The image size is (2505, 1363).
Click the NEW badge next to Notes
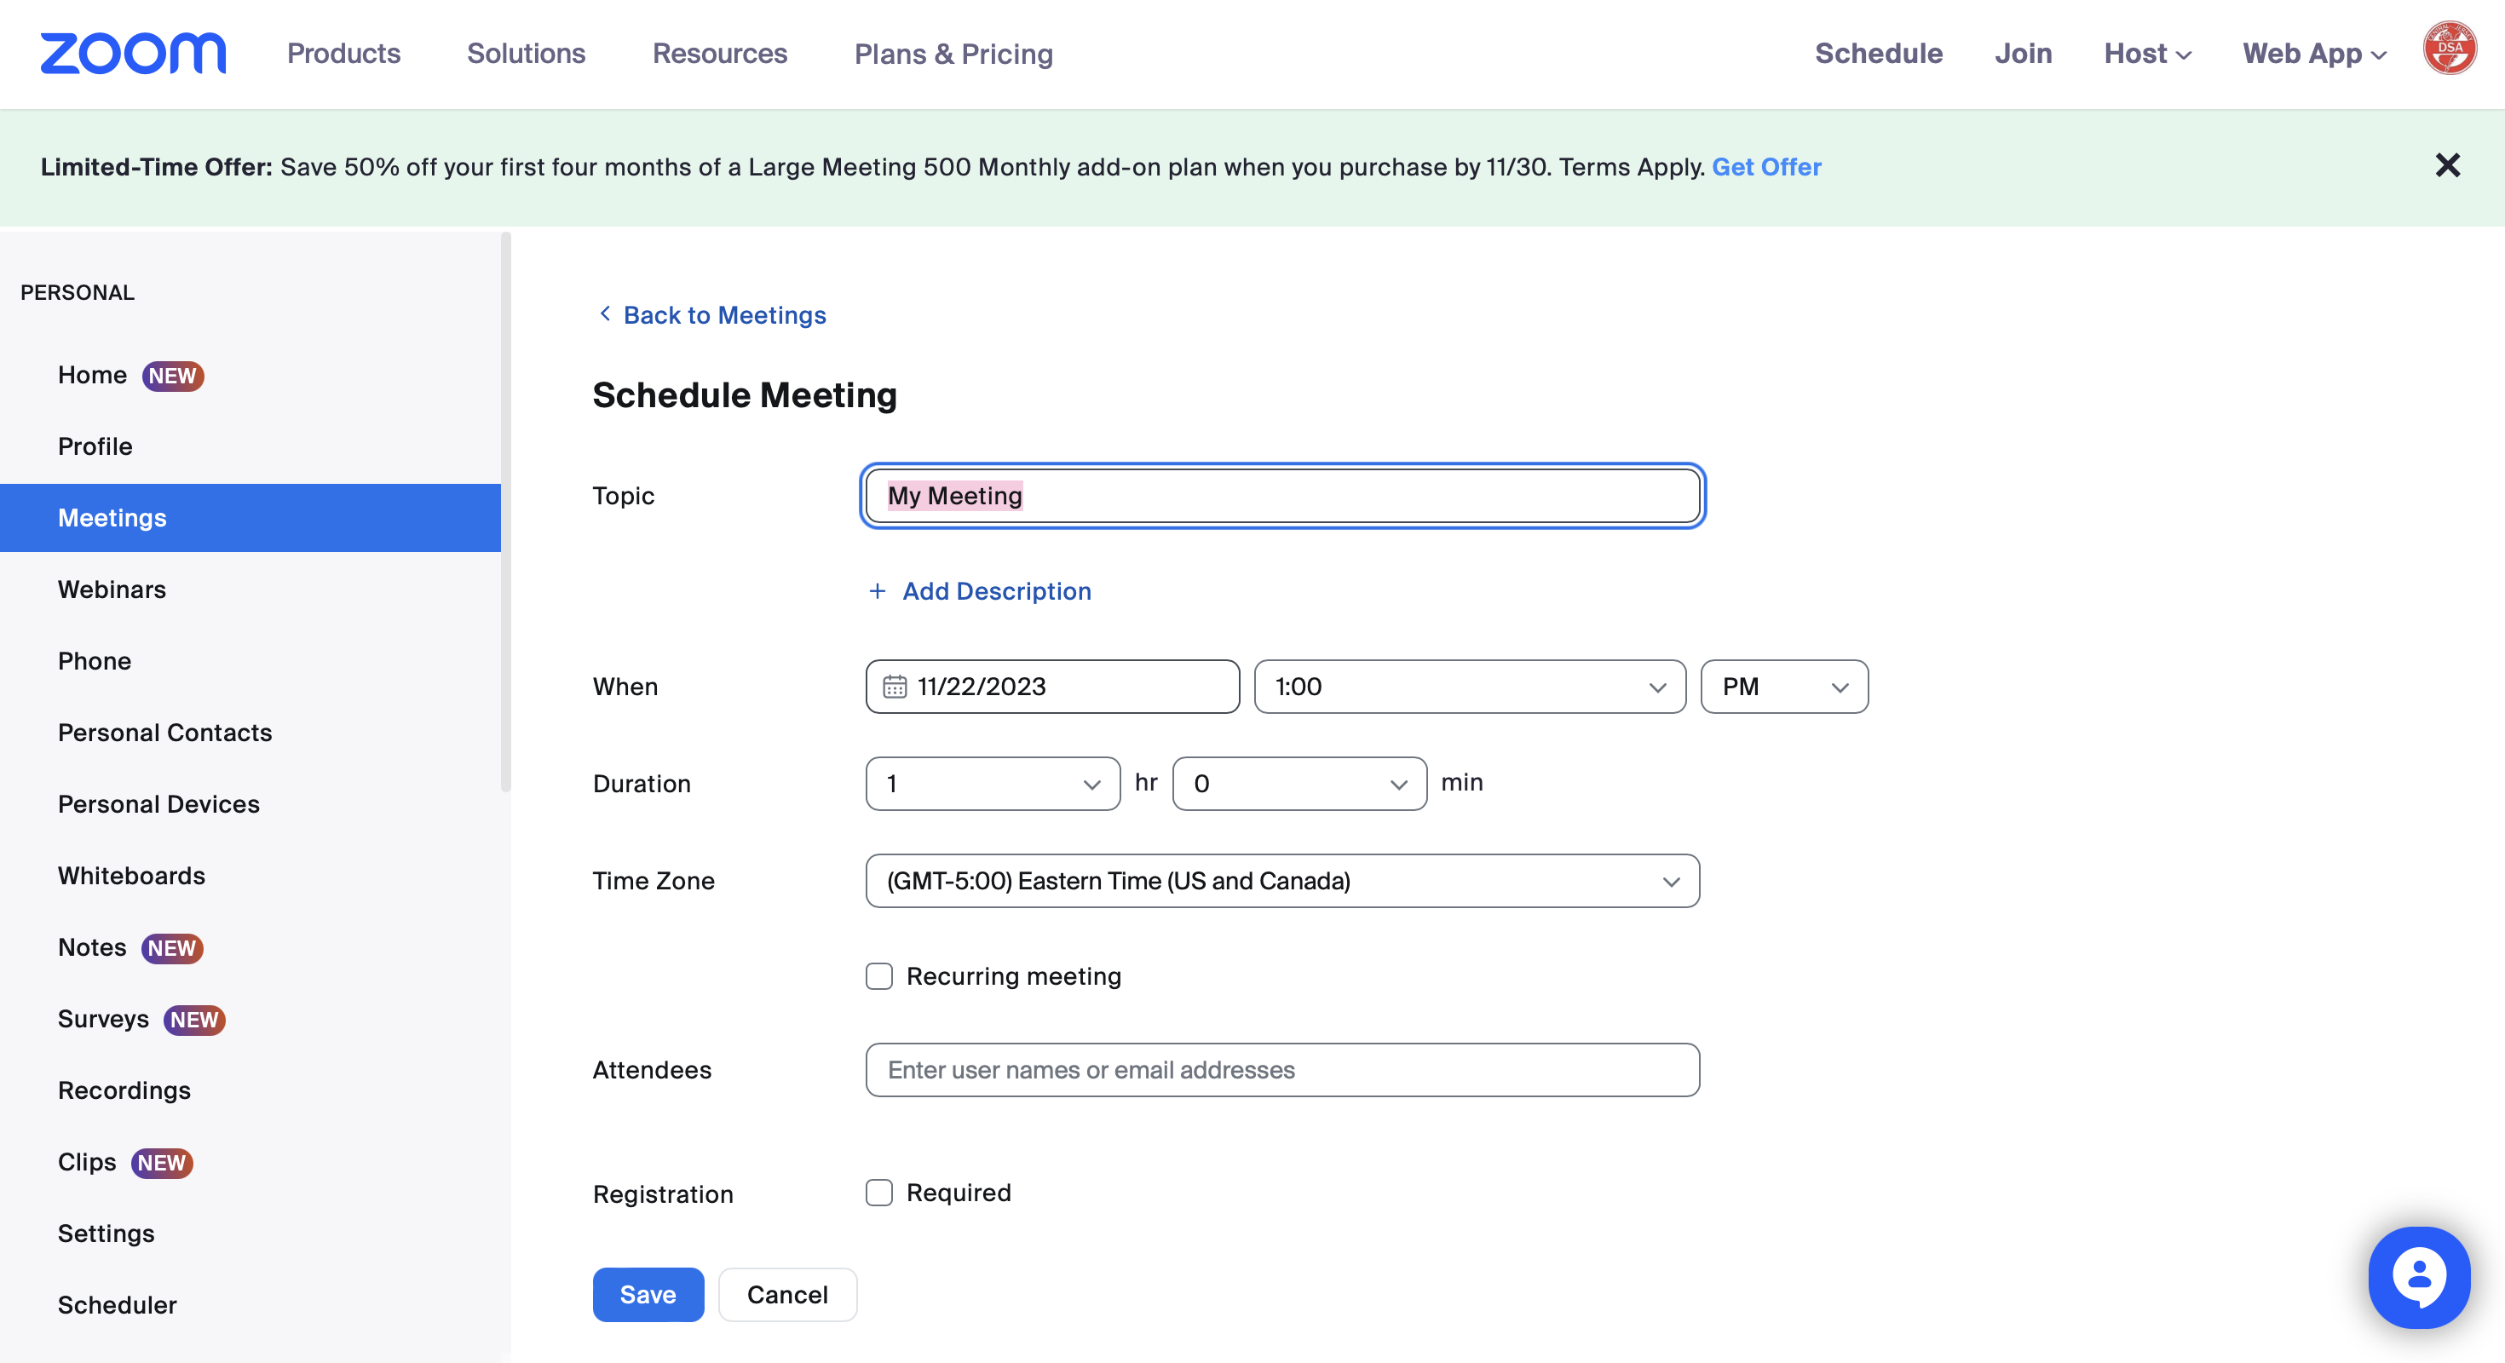click(172, 948)
